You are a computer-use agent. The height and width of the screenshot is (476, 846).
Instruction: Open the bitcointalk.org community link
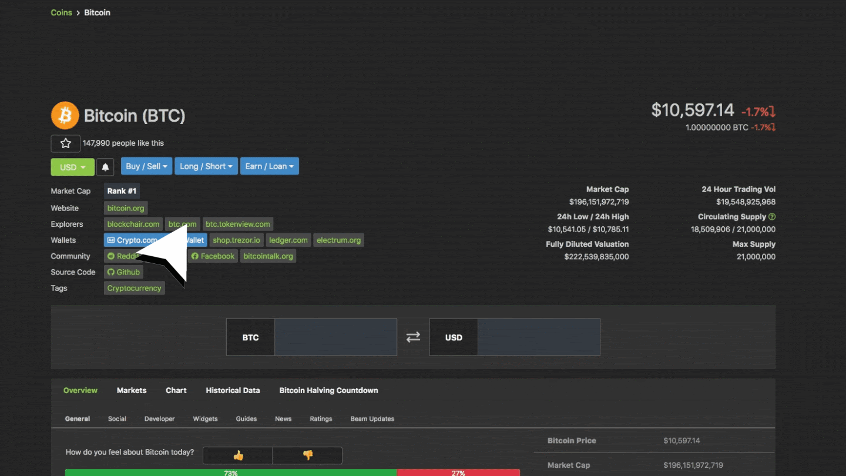click(x=268, y=256)
